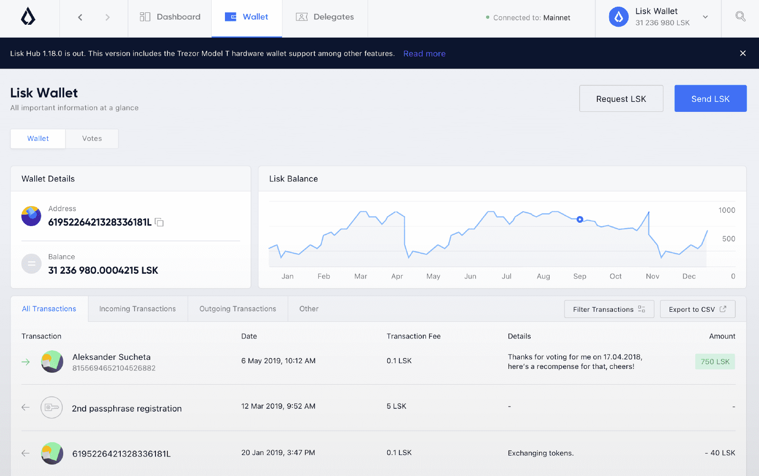Click the Request LSK button
This screenshot has width=759, height=476.
[621, 99]
